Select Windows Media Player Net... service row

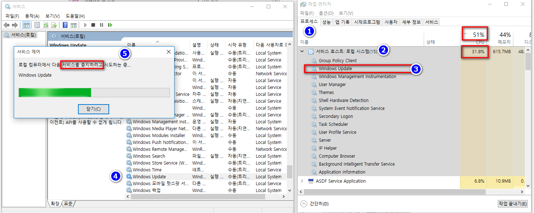click(x=206, y=129)
